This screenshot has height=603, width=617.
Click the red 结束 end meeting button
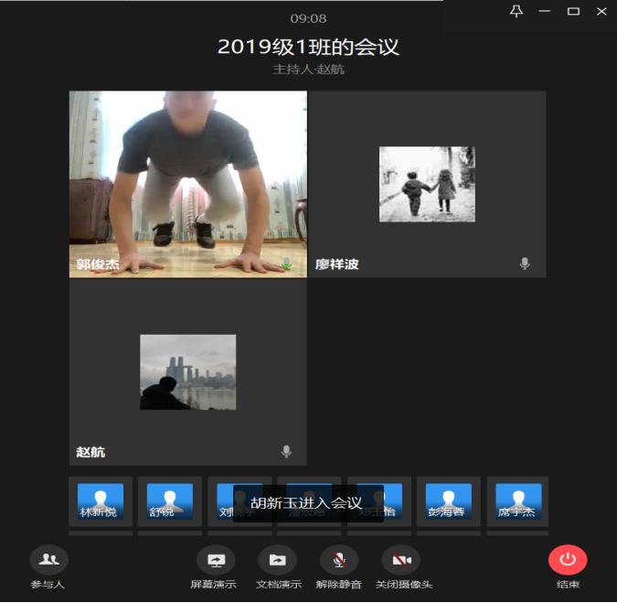tap(568, 560)
